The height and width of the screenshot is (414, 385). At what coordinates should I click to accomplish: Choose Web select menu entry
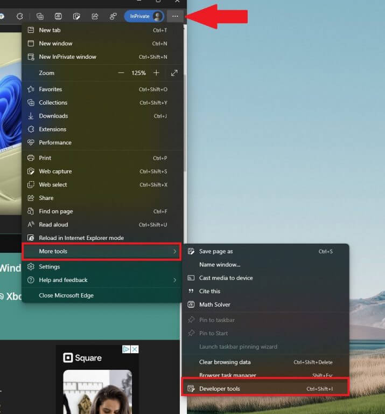[x=102, y=184]
